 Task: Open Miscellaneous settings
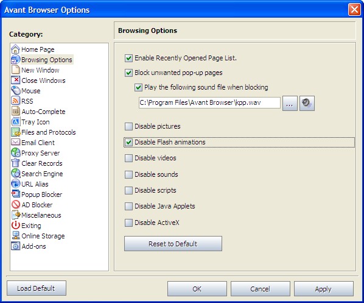click(41, 215)
